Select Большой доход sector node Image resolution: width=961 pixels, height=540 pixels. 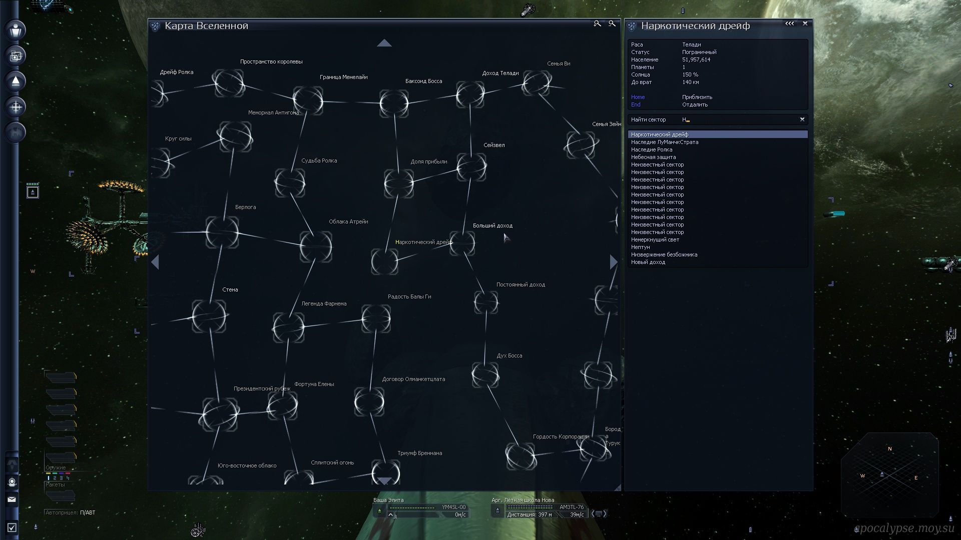(462, 243)
